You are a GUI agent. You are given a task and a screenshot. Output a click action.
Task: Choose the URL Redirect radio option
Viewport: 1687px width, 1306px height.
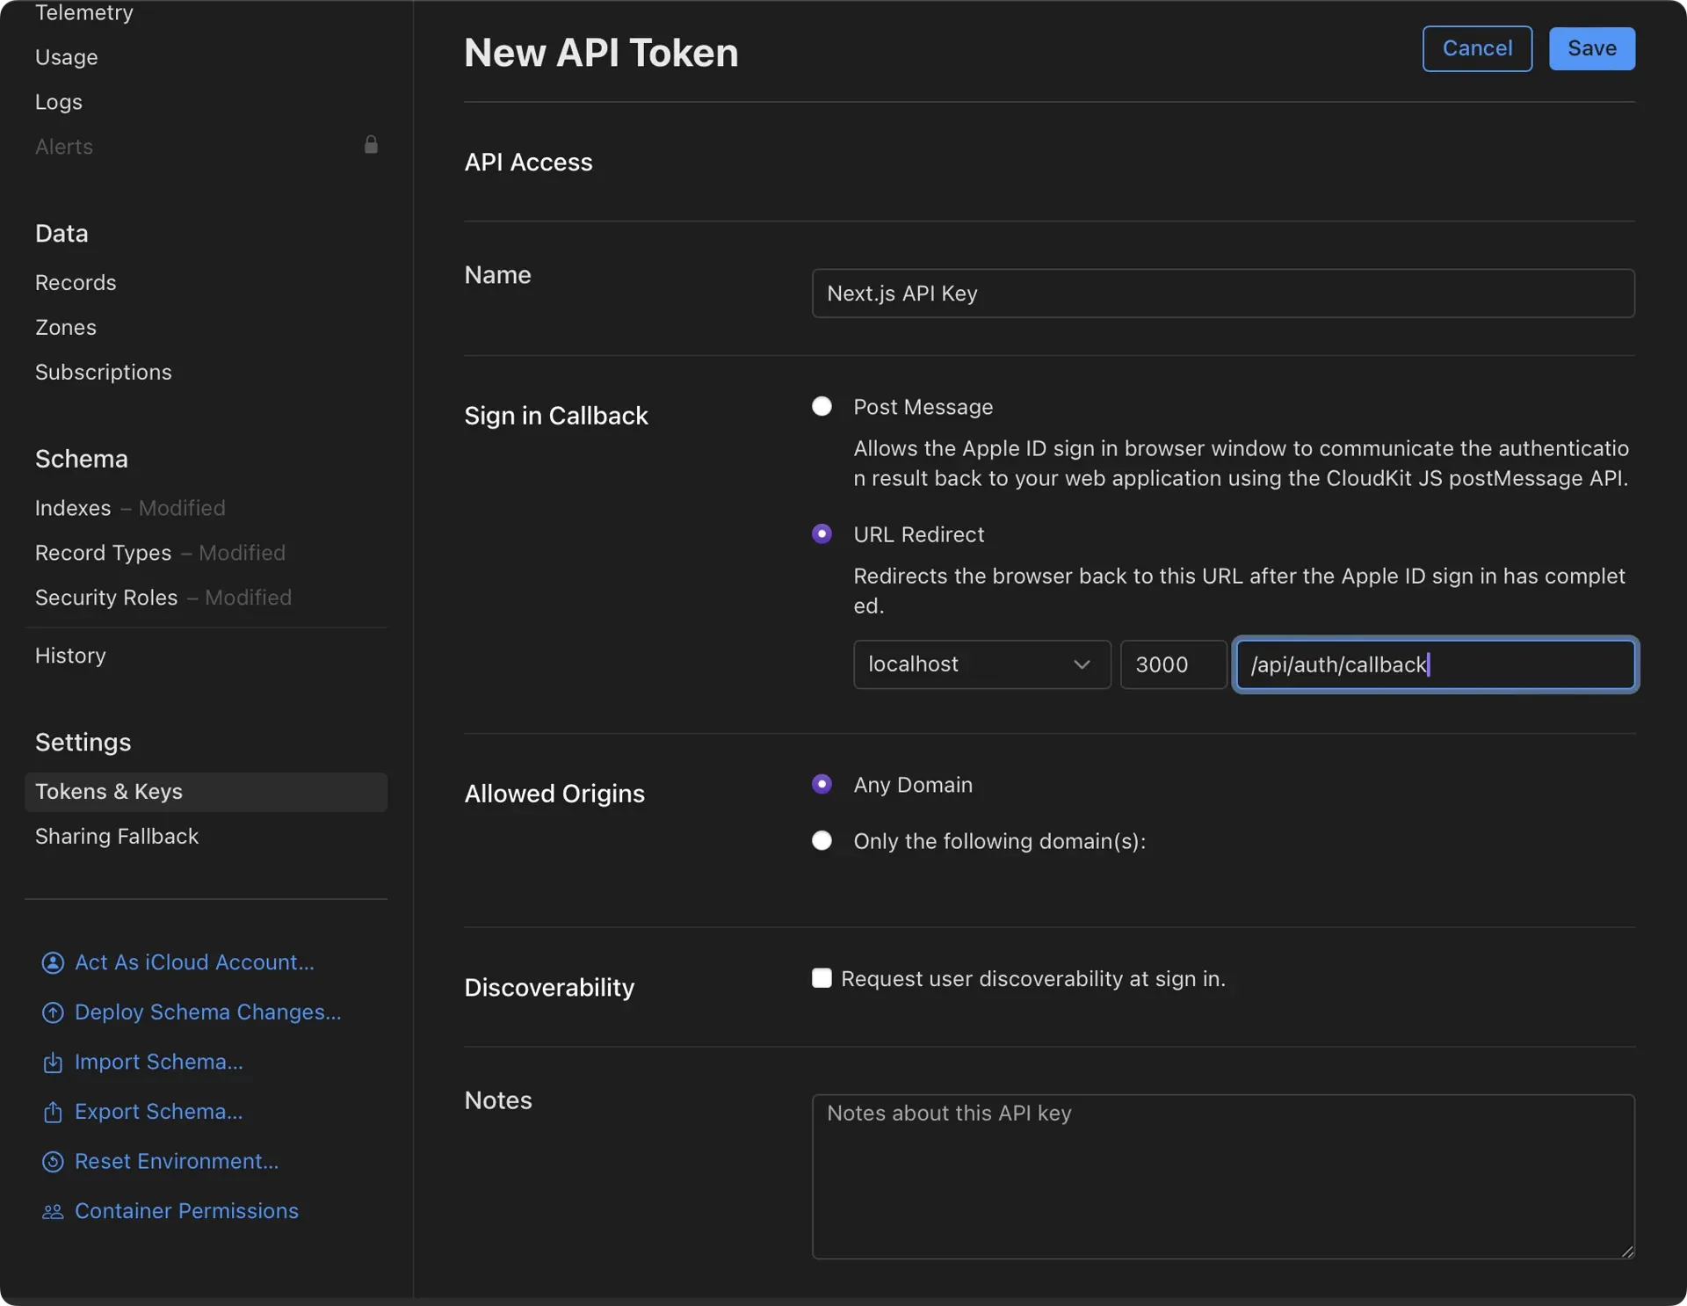click(x=822, y=533)
